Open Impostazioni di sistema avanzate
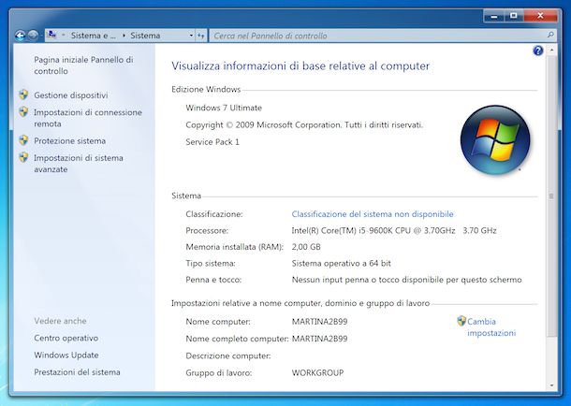Screen dimensions: 571x406 [x=79, y=164]
